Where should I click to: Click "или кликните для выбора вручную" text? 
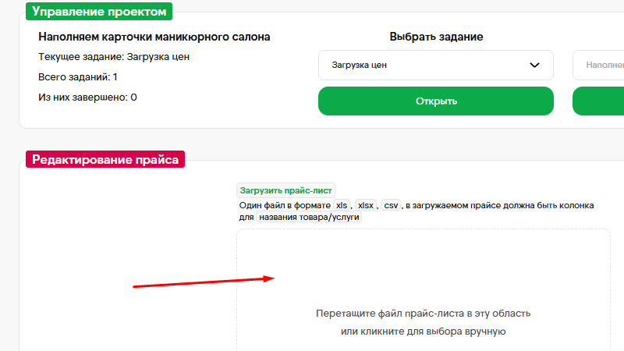click(424, 331)
